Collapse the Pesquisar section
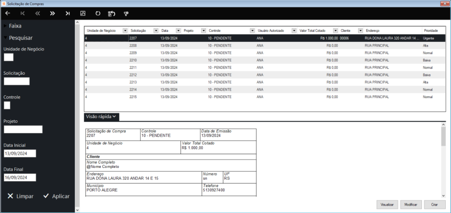The height and width of the screenshot is (213, 451). point(19,38)
